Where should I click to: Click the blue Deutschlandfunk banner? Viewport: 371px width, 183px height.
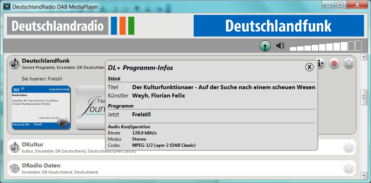click(279, 26)
